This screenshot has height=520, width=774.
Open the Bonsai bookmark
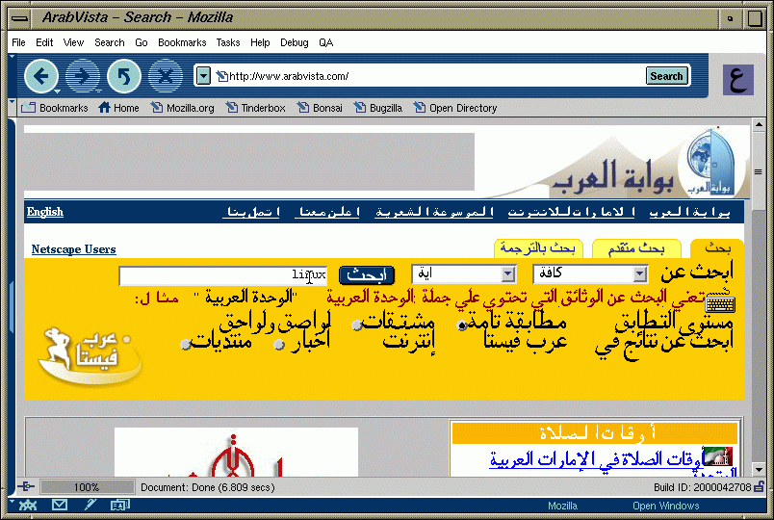320,108
